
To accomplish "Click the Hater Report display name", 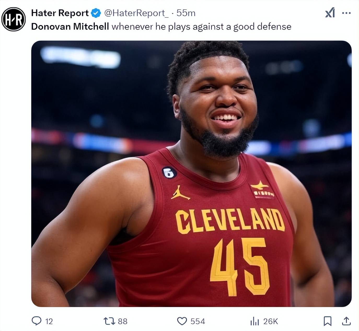I will (x=60, y=13).
